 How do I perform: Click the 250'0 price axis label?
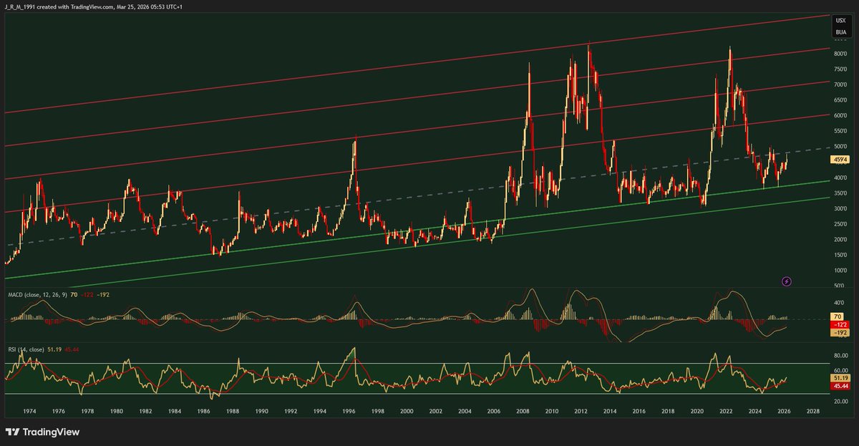pos(839,225)
